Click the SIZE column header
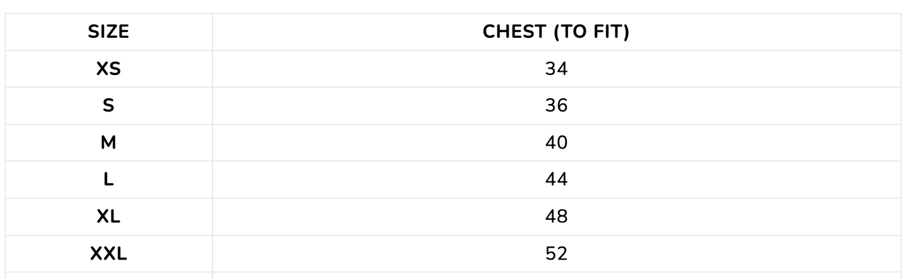Screen dimensions: 911x279 (x=108, y=32)
